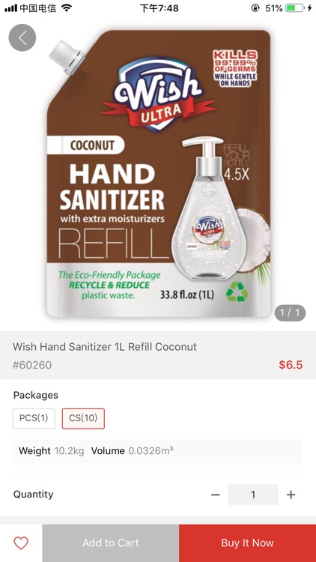Tap the back arrow button

[x=22, y=37]
